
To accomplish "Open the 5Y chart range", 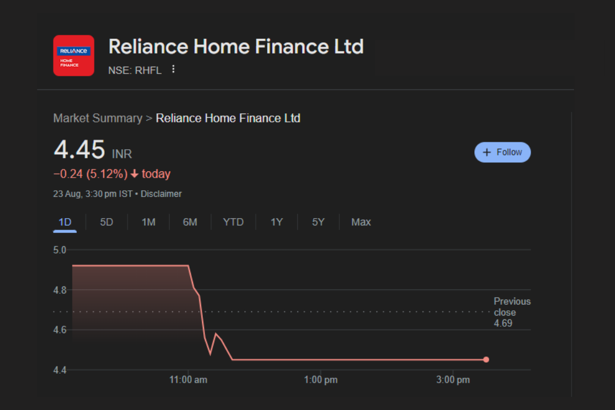I will 318,222.
